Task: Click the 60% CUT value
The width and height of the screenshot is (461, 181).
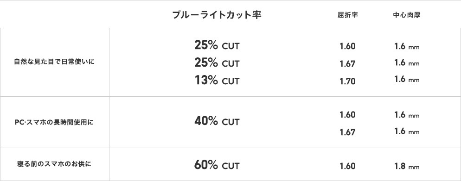Action: (217, 165)
